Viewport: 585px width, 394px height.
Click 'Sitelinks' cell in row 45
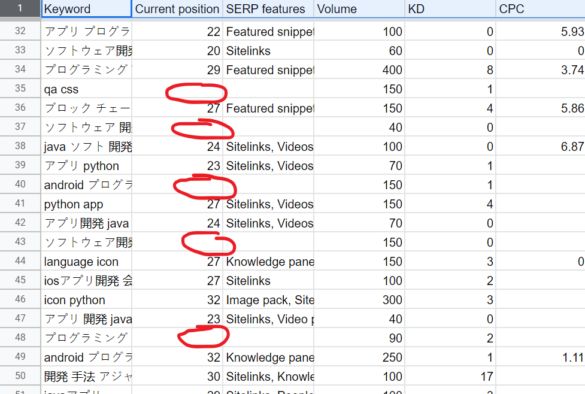tap(268, 280)
